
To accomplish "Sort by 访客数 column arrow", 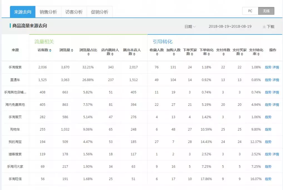I will [x=50, y=50].
